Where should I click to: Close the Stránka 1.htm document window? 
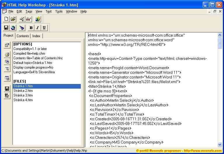click(220, 12)
